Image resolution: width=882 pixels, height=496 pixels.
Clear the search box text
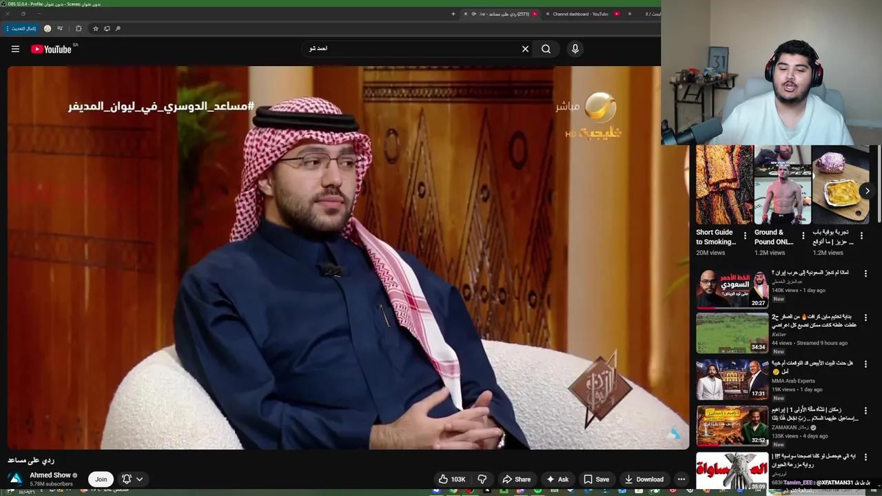(x=525, y=49)
